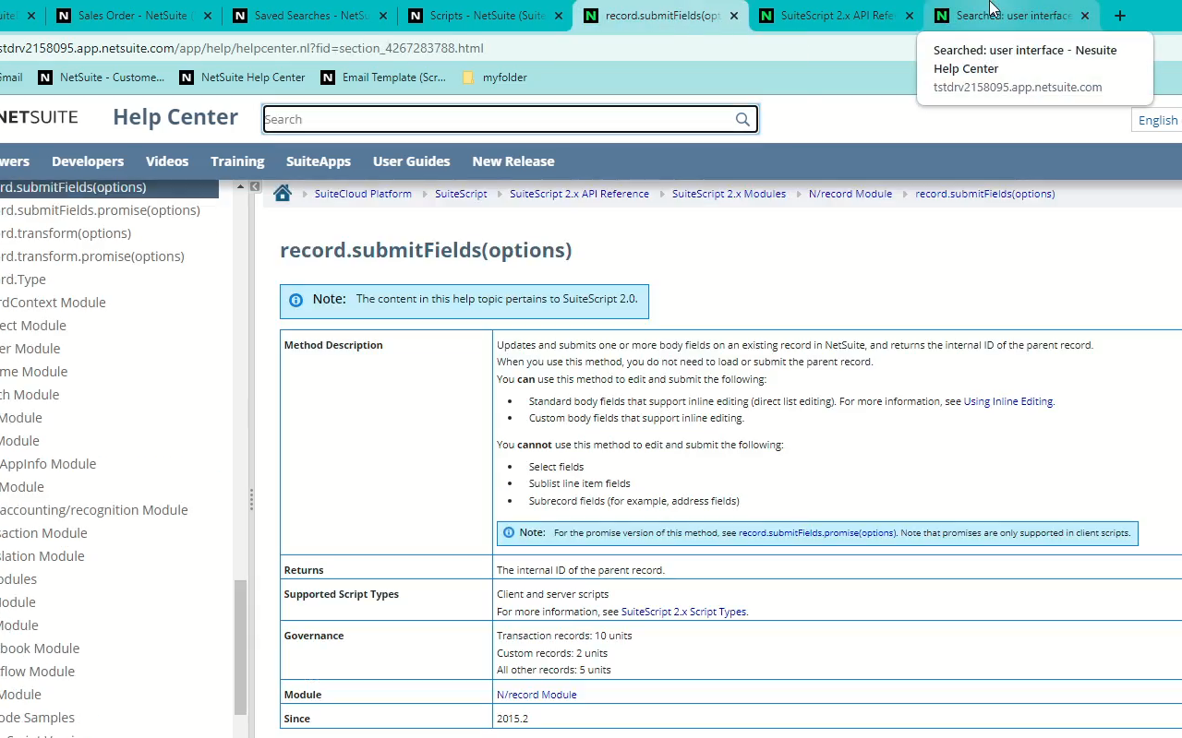Close the Sales Order - NetSuite tab
Screen dimensions: 1182x738
[x=207, y=16]
